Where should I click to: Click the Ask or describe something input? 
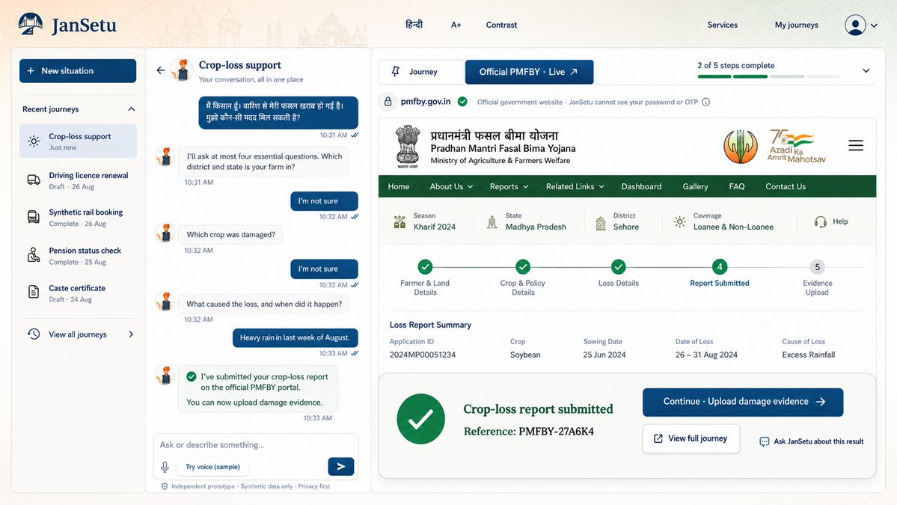256,445
